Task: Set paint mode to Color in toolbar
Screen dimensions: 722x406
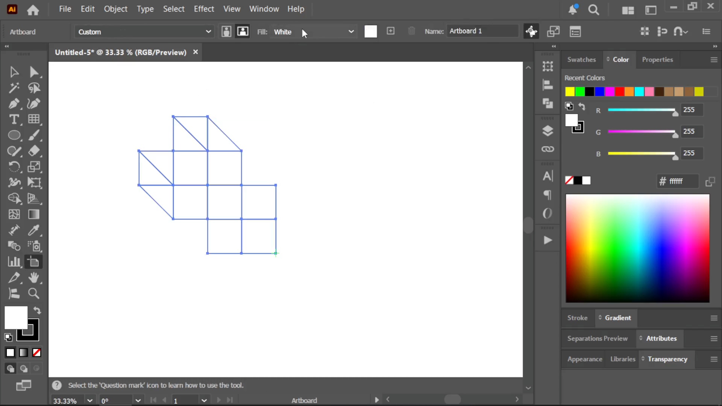Action: pyautogui.click(x=10, y=353)
